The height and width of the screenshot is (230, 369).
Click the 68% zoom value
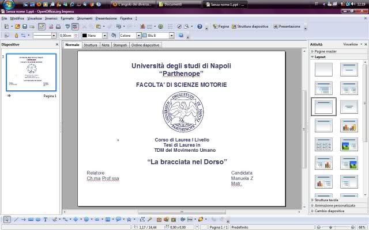pyautogui.click(x=362, y=227)
